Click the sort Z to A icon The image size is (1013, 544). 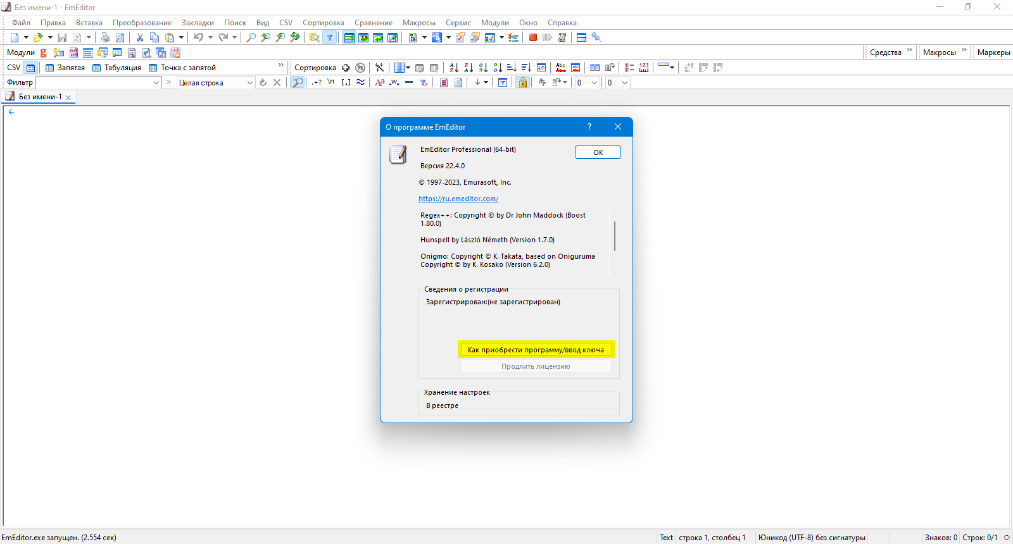(x=469, y=68)
